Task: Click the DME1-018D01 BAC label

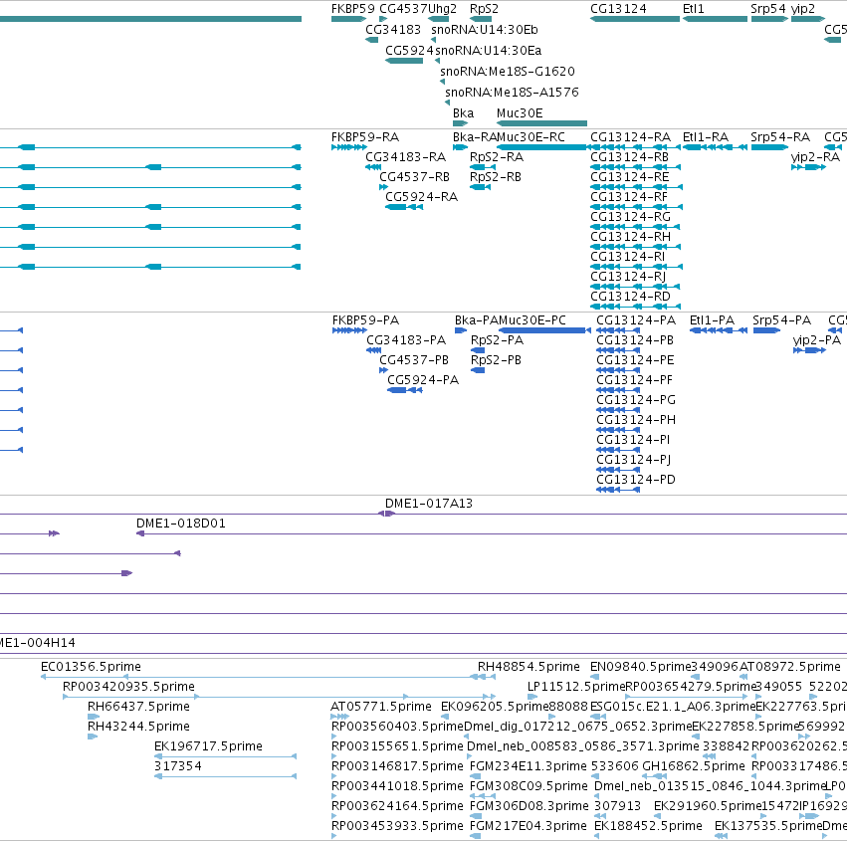Action: pos(181,524)
